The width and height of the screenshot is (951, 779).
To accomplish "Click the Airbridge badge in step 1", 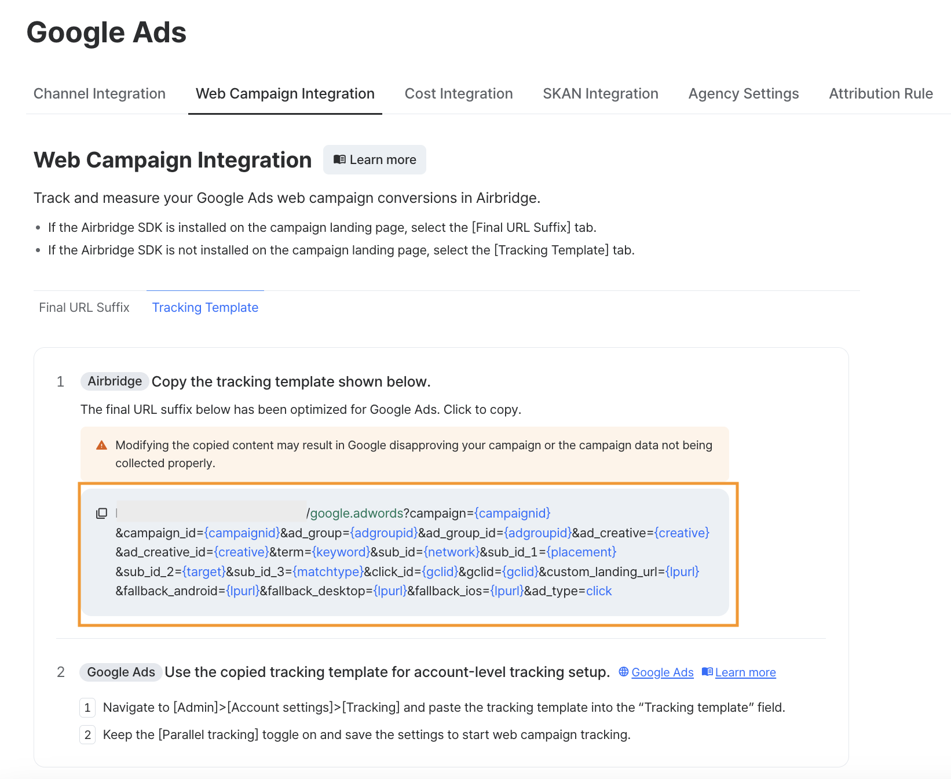I will pyautogui.click(x=115, y=381).
